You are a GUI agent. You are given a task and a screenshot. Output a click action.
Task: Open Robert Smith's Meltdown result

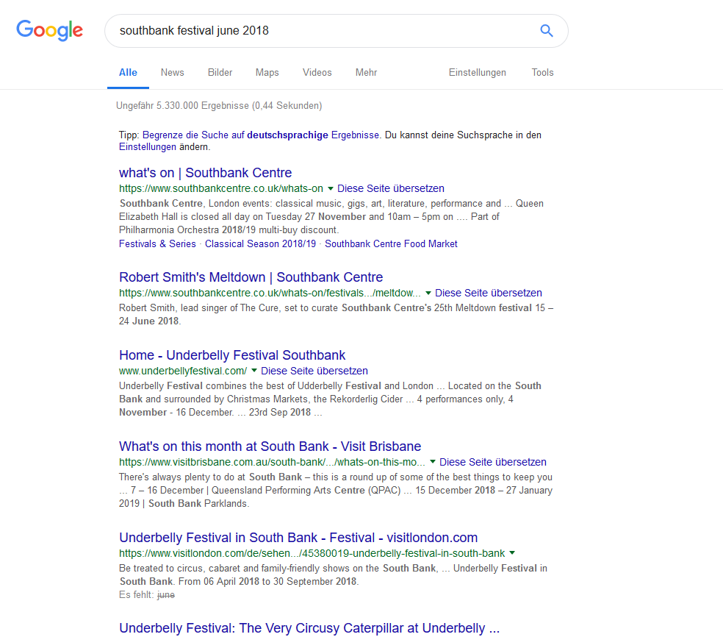tap(251, 277)
